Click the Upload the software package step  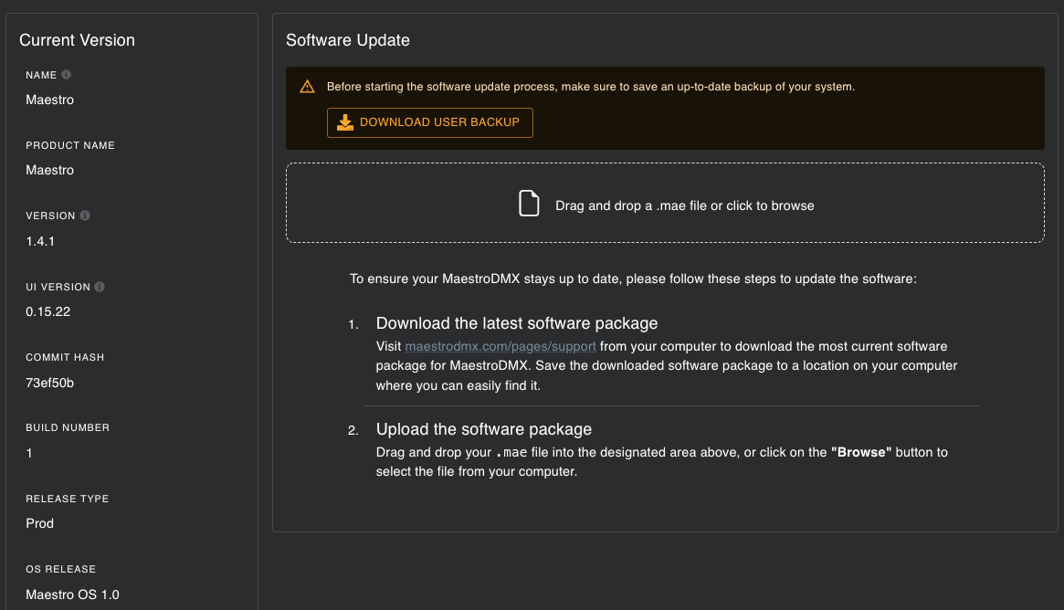tap(484, 429)
